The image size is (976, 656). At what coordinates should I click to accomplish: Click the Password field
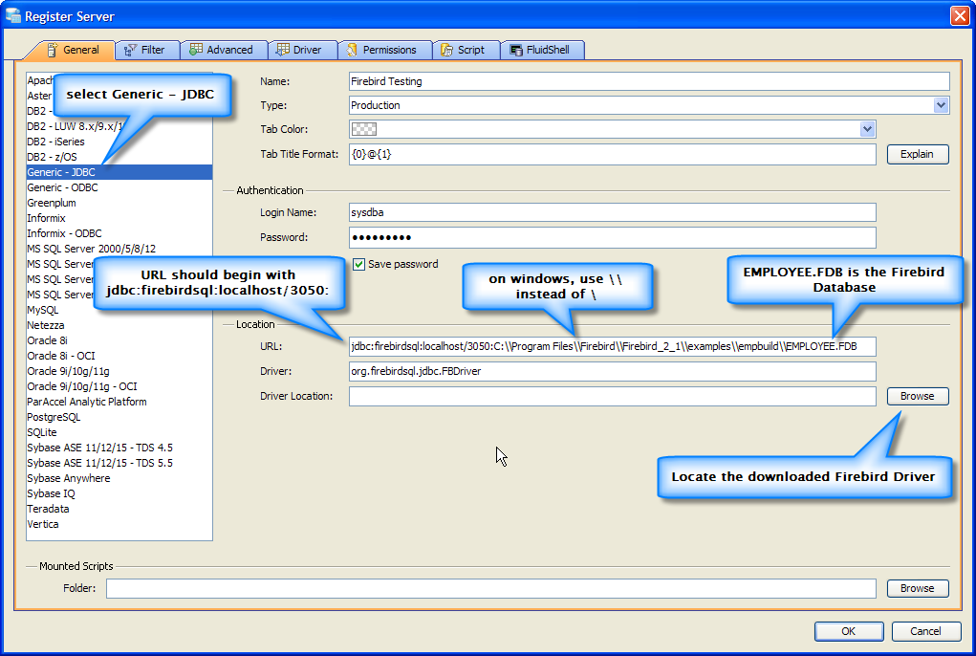pyautogui.click(x=613, y=237)
